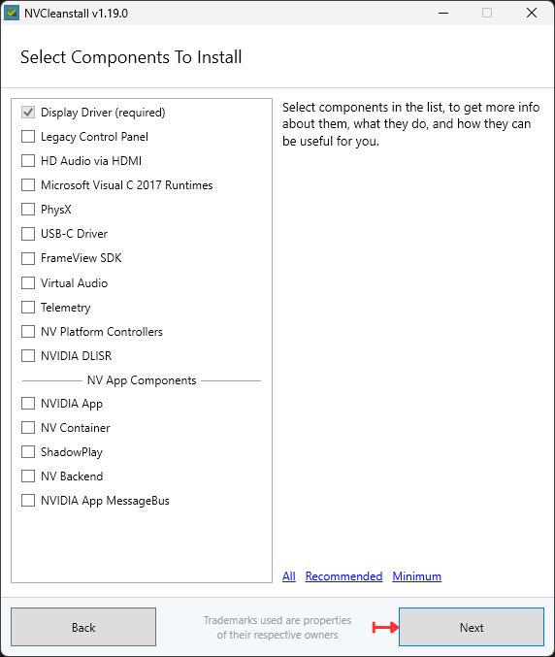Return to the previous page with Back

click(x=83, y=627)
